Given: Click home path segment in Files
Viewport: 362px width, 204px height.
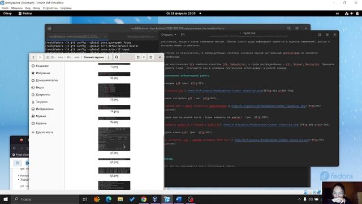Looking at the screenshot, I should tap(55, 57).
